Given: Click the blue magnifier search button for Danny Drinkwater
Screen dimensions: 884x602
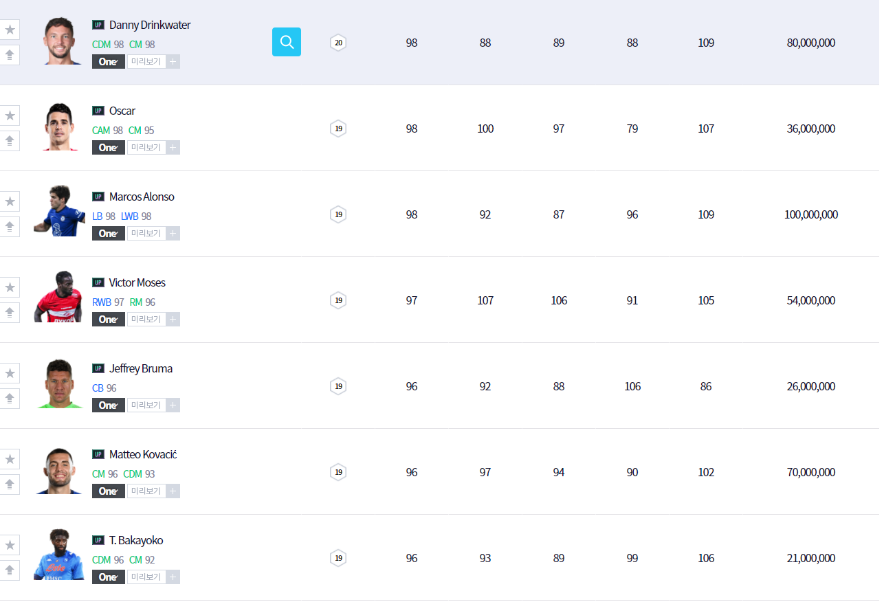Looking at the screenshot, I should (x=287, y=42).
